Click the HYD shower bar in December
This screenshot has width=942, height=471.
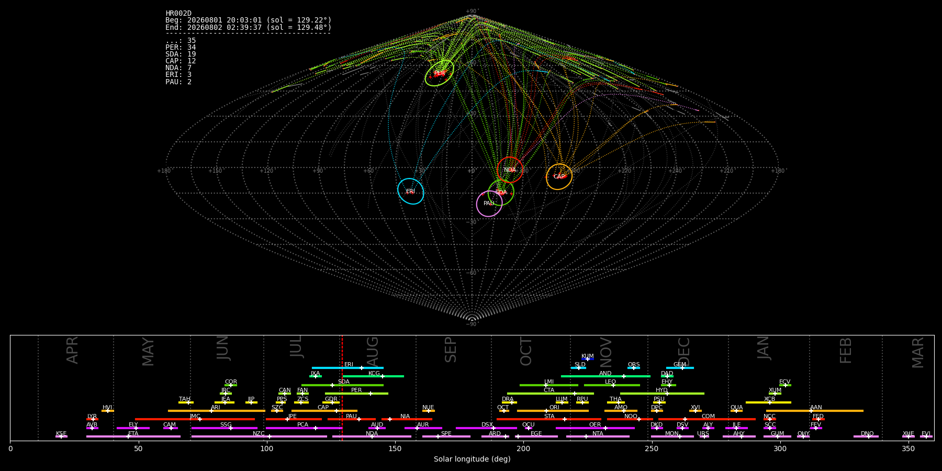(662, 394)
